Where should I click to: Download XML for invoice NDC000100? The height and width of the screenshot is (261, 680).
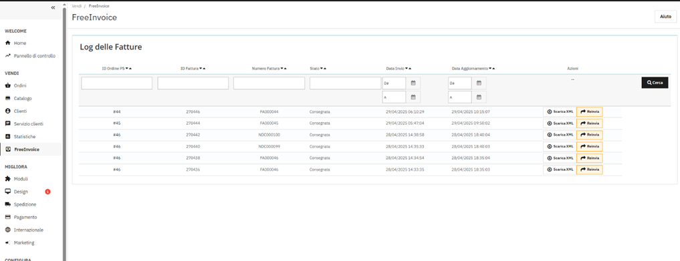(x=560, y=135)
